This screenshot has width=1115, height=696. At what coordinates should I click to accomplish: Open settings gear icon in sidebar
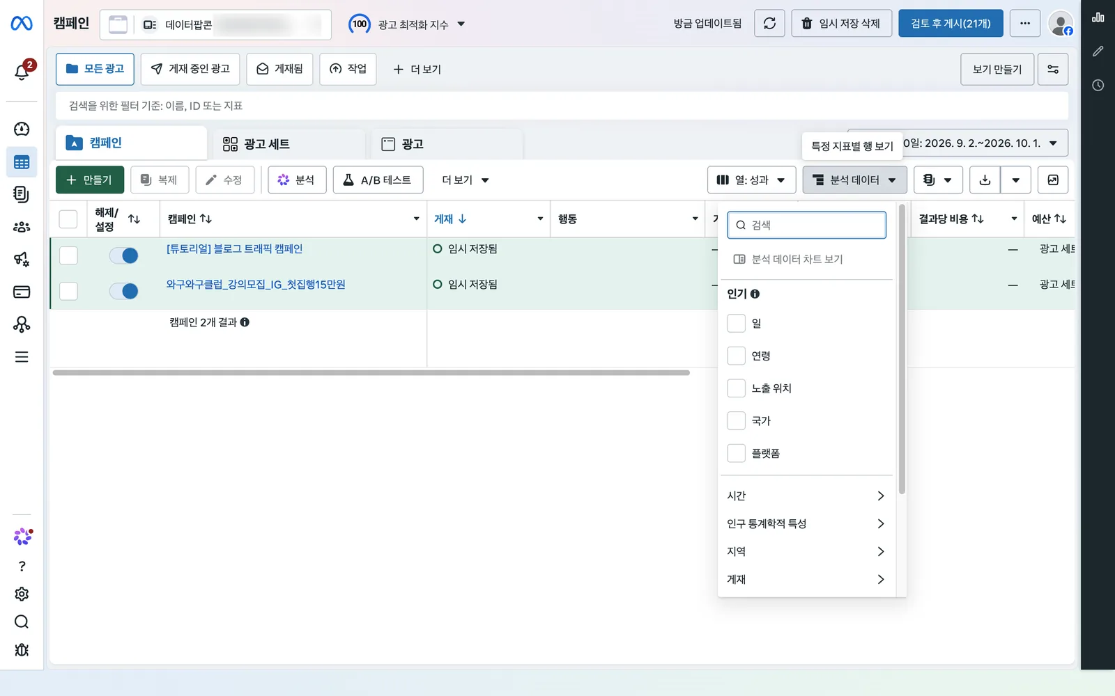pyautogui.click(x=22, y=594)
